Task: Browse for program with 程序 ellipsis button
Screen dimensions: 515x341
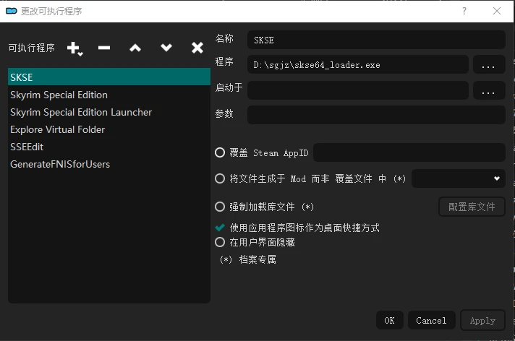Action: coord(489,64)
